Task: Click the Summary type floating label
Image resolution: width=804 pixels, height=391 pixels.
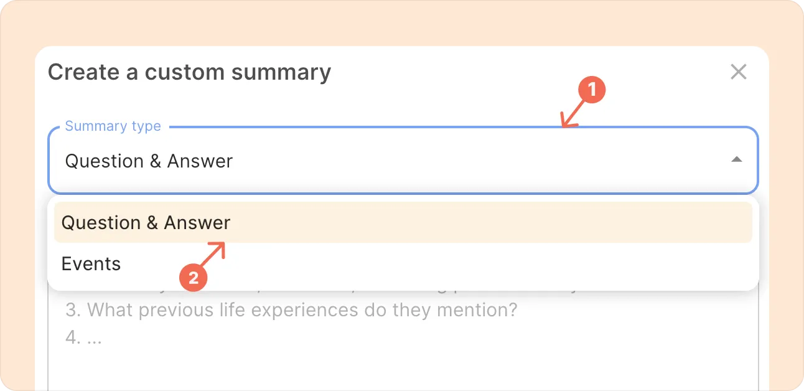Action: coord(113,126)
